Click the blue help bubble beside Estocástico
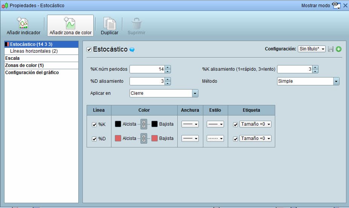Screen dimensions: 349x208 point(132,50)
